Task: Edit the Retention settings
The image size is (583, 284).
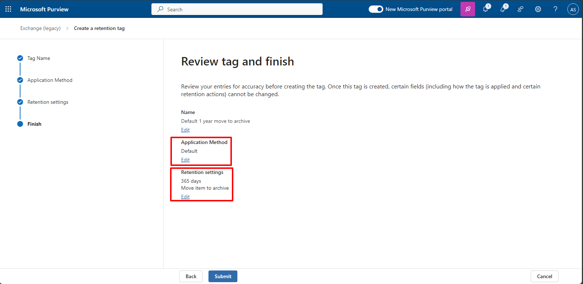Action: pos(185,197)
